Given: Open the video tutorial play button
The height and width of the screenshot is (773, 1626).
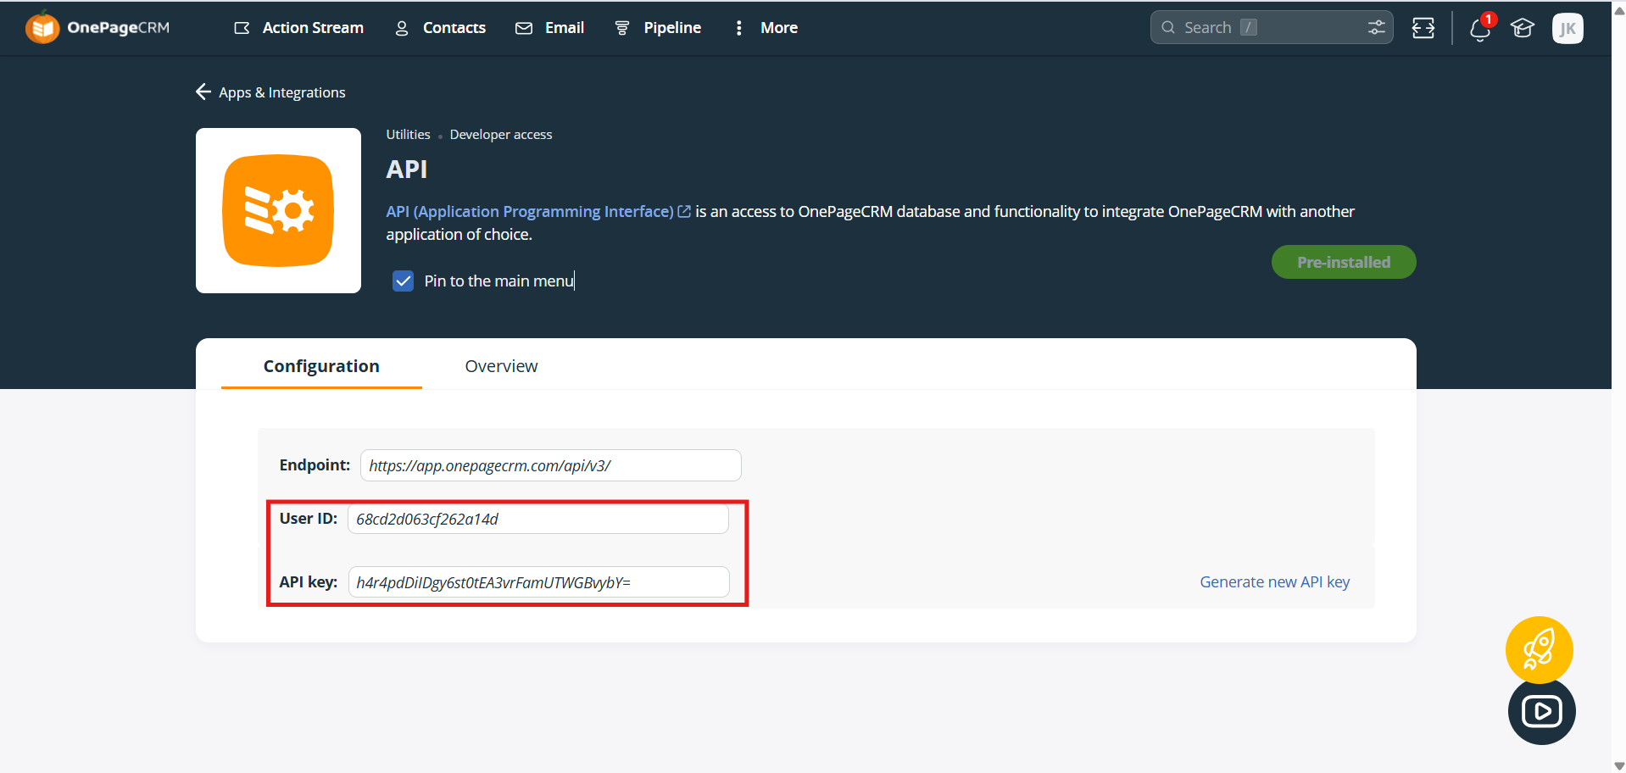Looking at the screenshot, I should pos(1541,711).
